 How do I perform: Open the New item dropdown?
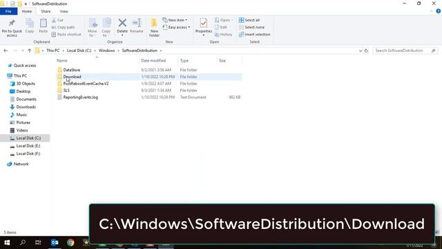(x=175, y=20)
